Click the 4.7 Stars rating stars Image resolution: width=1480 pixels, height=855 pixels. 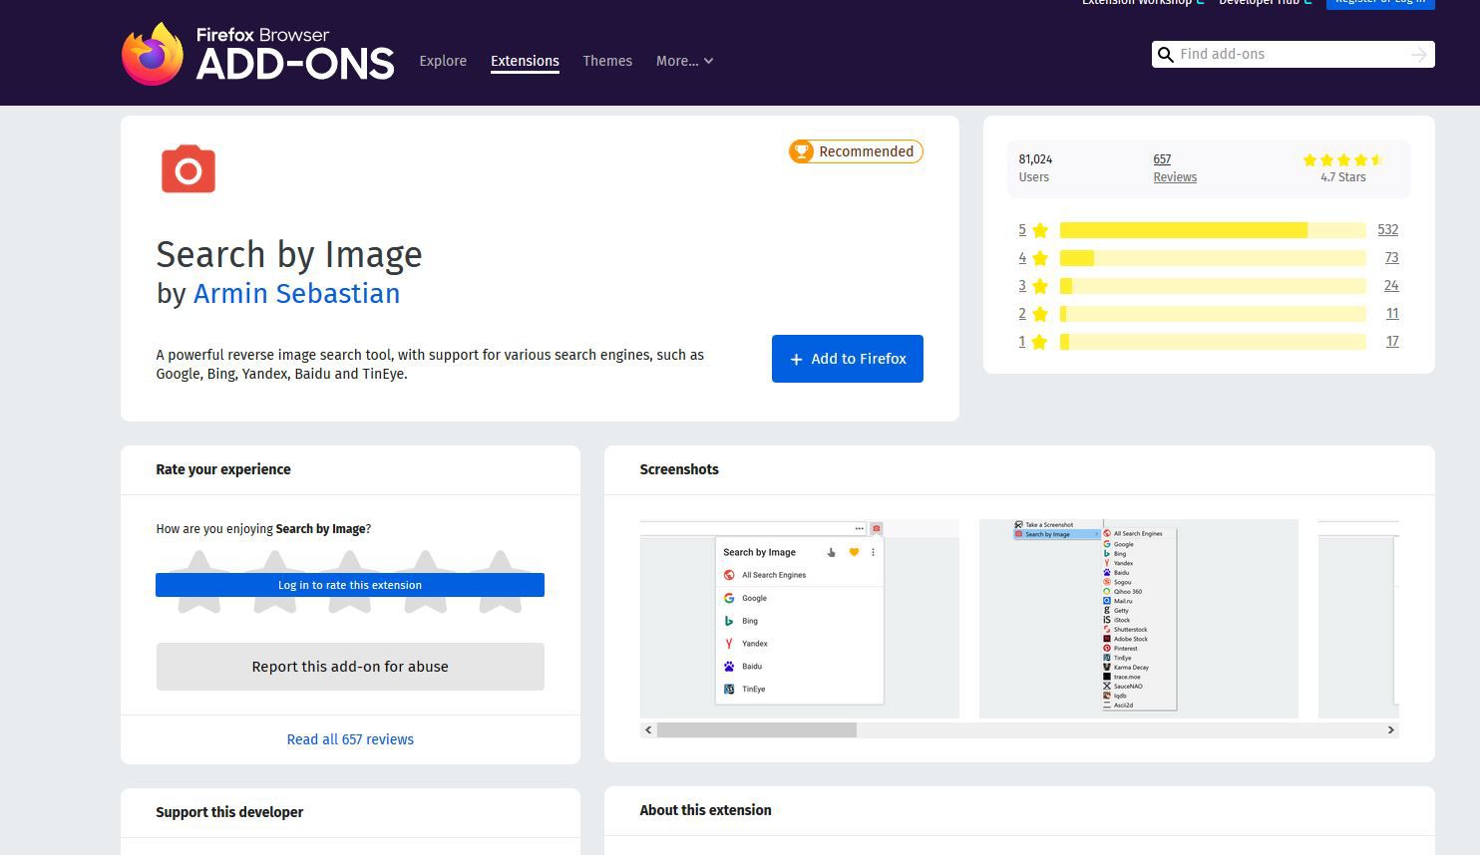pos(1342,160)
